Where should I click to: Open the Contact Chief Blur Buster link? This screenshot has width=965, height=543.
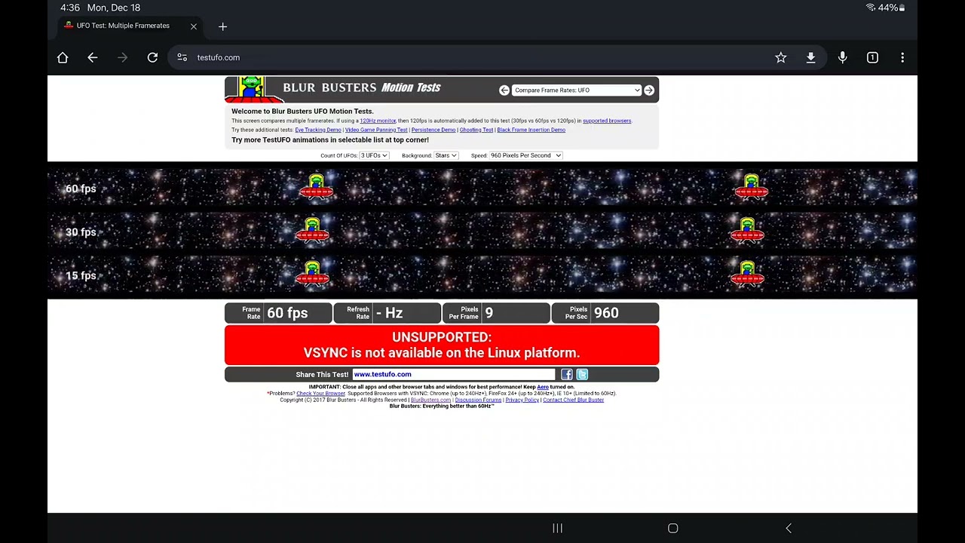coord(573,400)
